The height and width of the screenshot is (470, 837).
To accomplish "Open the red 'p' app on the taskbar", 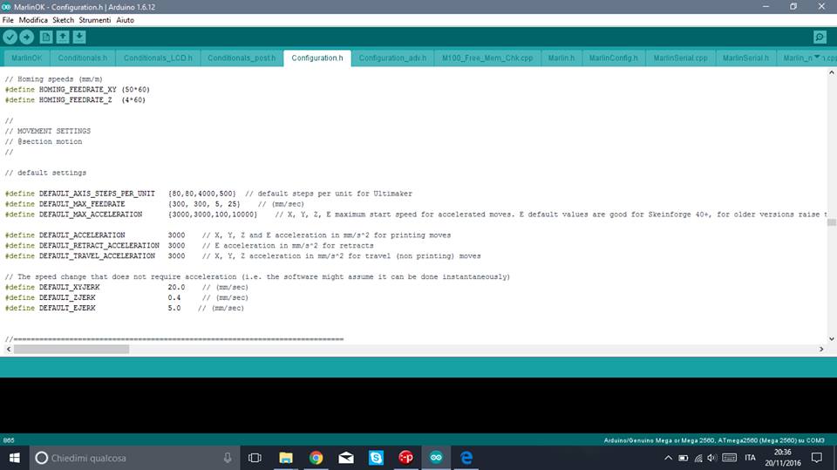I will pyautogui.click(x=405, y=458).
